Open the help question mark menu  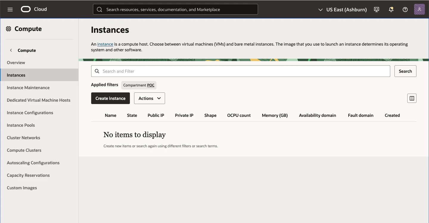click(405, 10)
